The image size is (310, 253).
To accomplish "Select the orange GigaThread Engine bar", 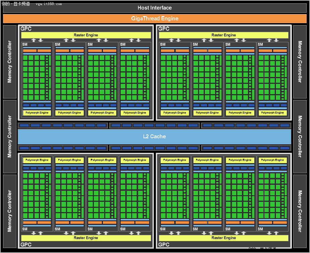I will pos(154,18).
